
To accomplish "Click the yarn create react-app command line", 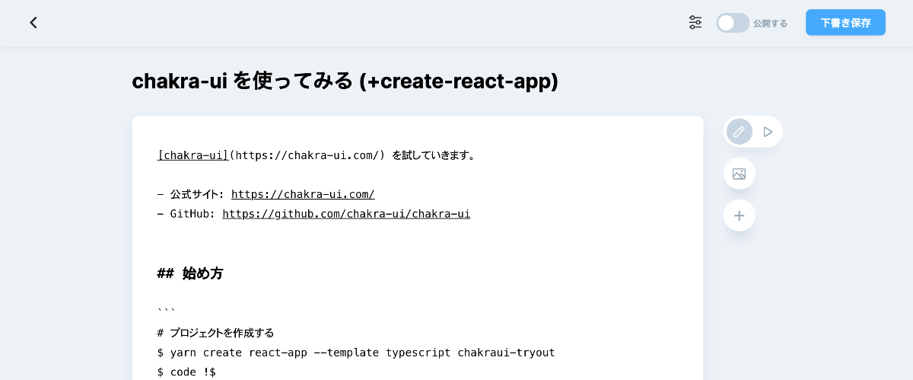I will (x=356, y=353).
